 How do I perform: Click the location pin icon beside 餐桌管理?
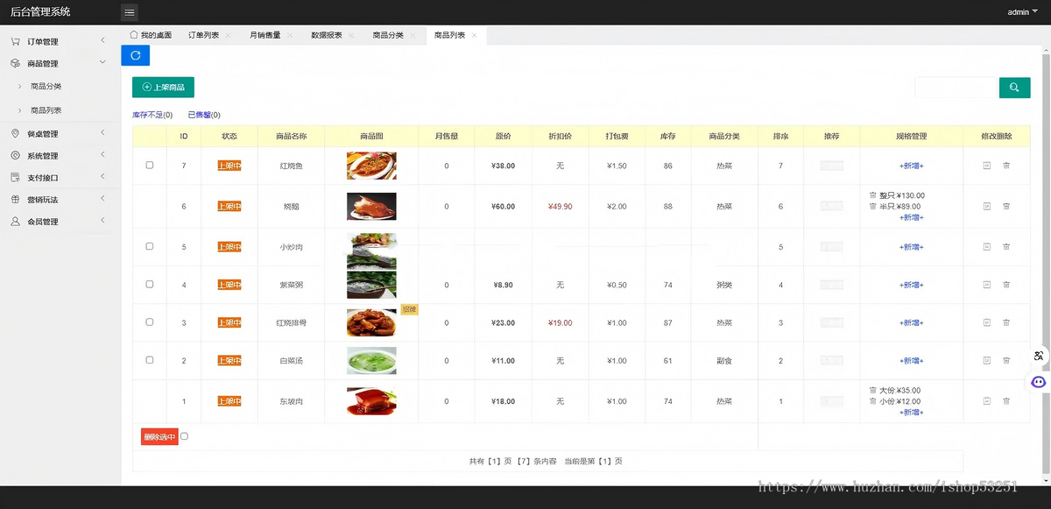click(16, 134)
